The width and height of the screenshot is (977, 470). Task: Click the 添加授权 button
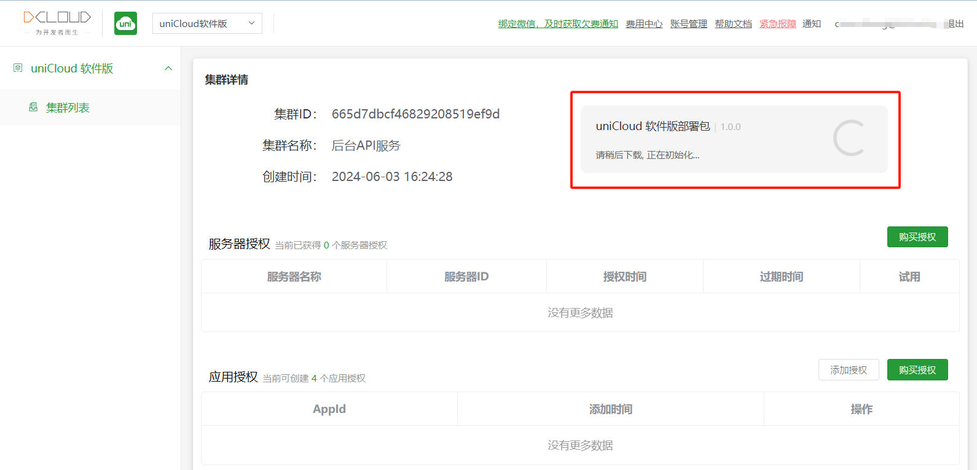[849, 370]
